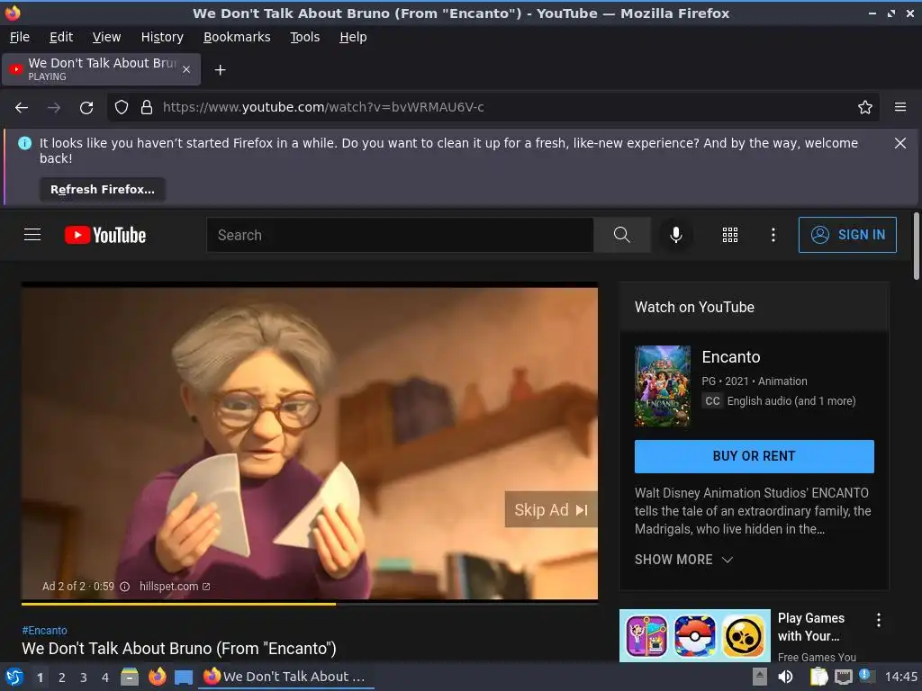Image resolution: width=922 pixels, height=691 pixels.
Task: Click the video title We Don't Talk About Bruno
Action: 179,649
